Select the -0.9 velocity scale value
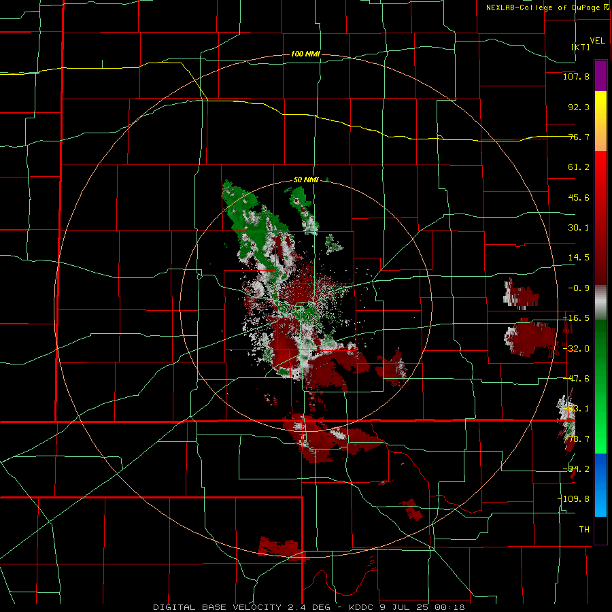 tap(579, 288)
